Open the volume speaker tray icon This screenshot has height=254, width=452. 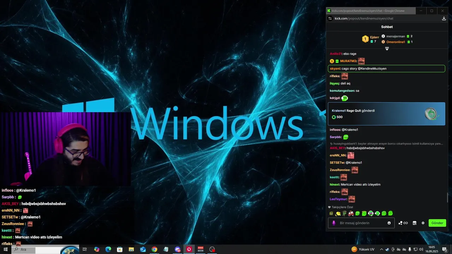421,249
